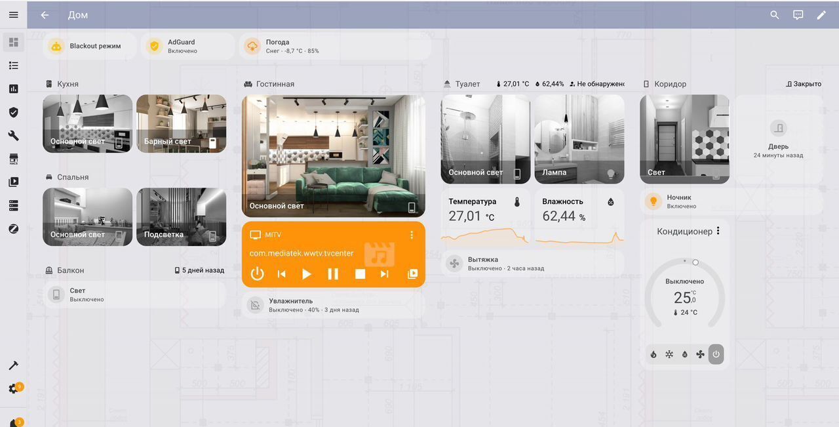839x427 pixels.
Task: Open the bar chart energy icon in sidebar
Action: tap(14, 89)
